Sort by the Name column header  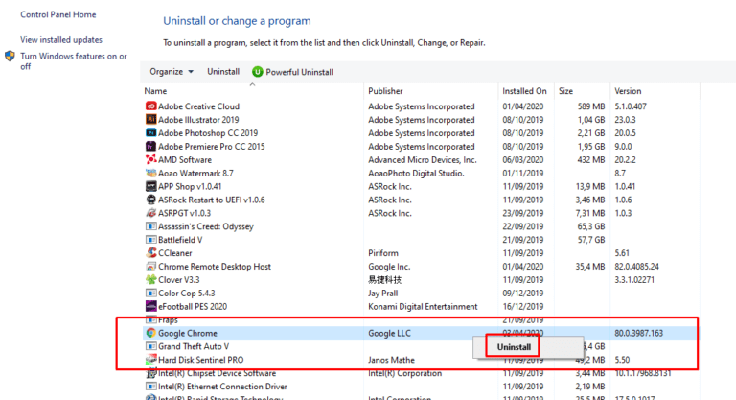[x=155, y=91]
